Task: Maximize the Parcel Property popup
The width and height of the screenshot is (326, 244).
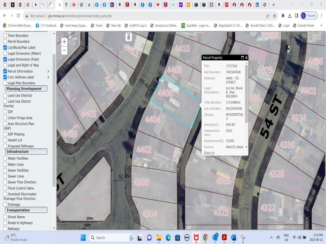Action: point(242,58)
